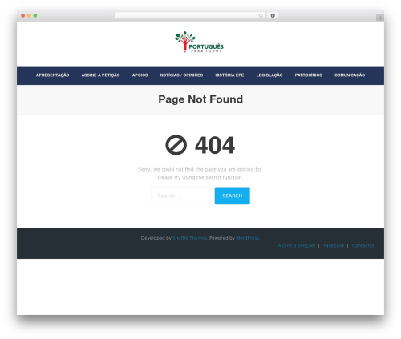Click the green maximize window dot

pyautogui.click(x=35, y=16)
